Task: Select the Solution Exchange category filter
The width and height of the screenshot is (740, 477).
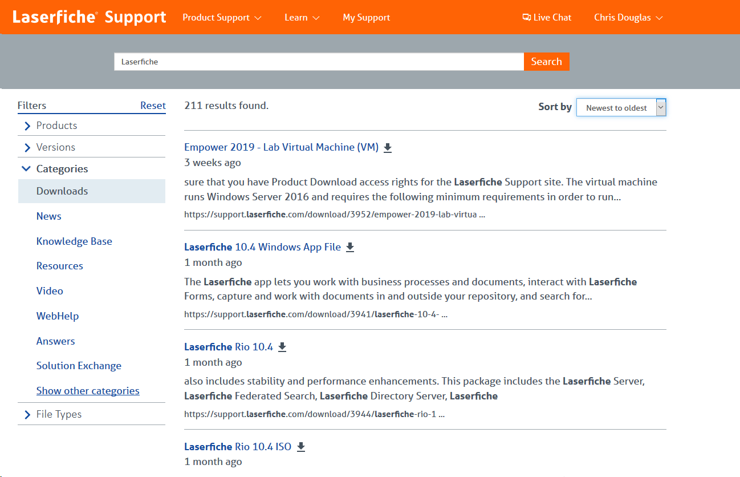Action: pos(79,366)
